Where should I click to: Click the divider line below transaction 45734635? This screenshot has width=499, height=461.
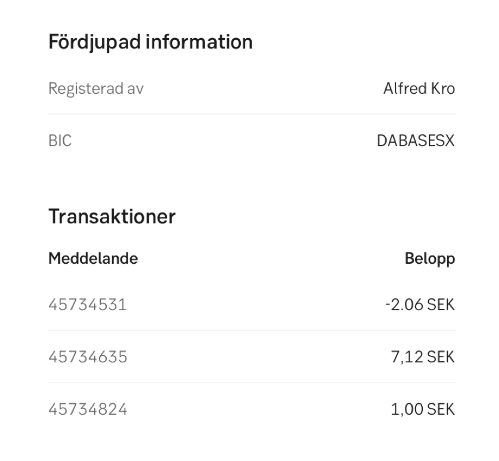pyautogui.click(x=252, y=383)
